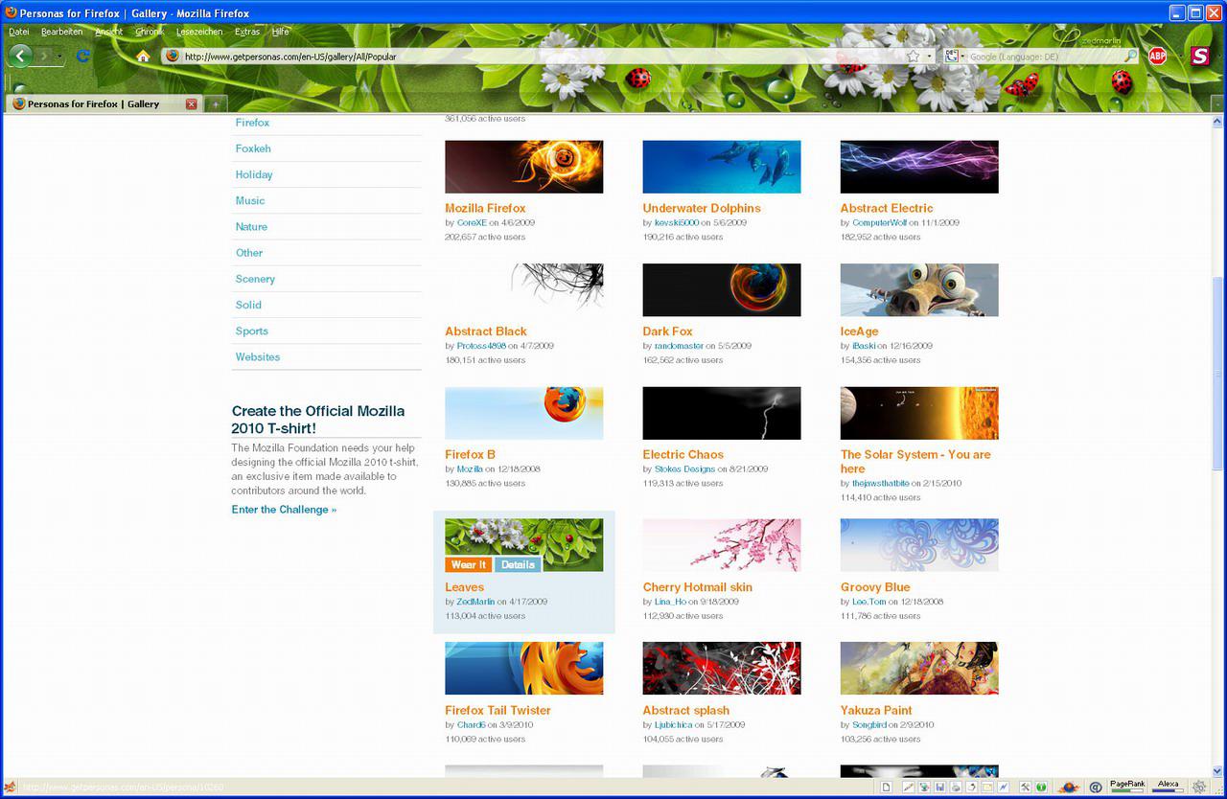Click the PageRank indicator in status bar
This screenshot has width=1227, height=799.
1127,787
